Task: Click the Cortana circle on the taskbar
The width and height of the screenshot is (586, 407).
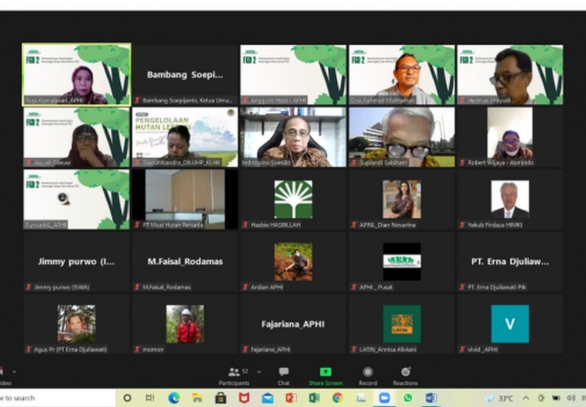Action: [127, 398]
